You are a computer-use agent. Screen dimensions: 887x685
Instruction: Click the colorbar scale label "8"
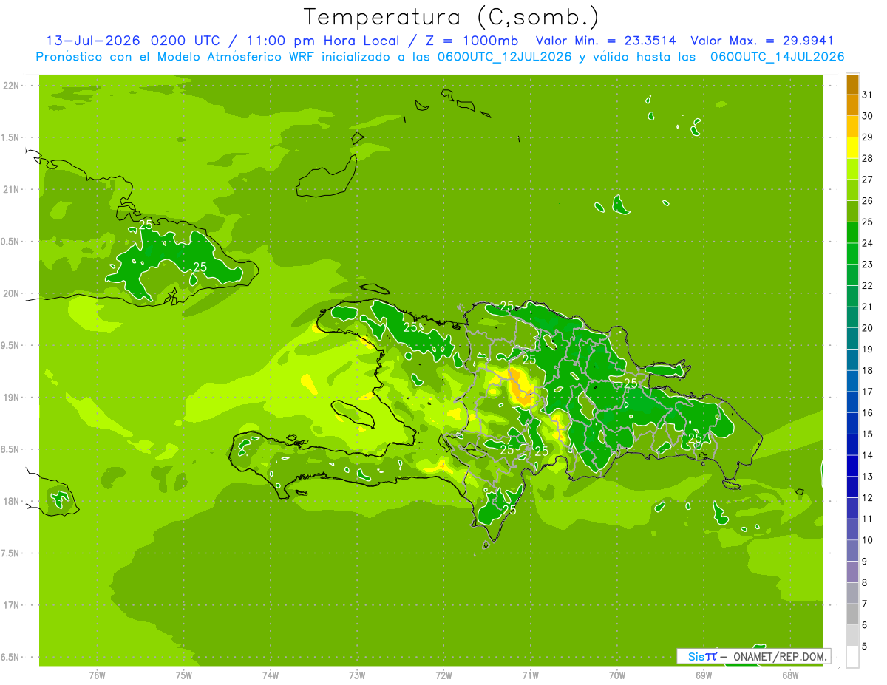864,582
